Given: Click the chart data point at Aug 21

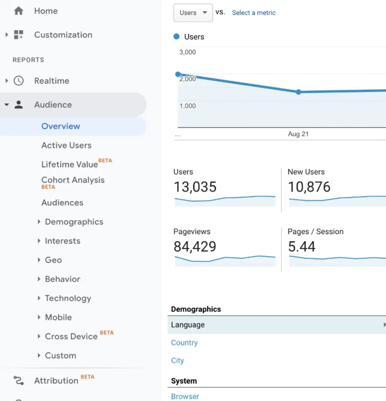Looking at the screenshot, I should click(x=298, y=92).
